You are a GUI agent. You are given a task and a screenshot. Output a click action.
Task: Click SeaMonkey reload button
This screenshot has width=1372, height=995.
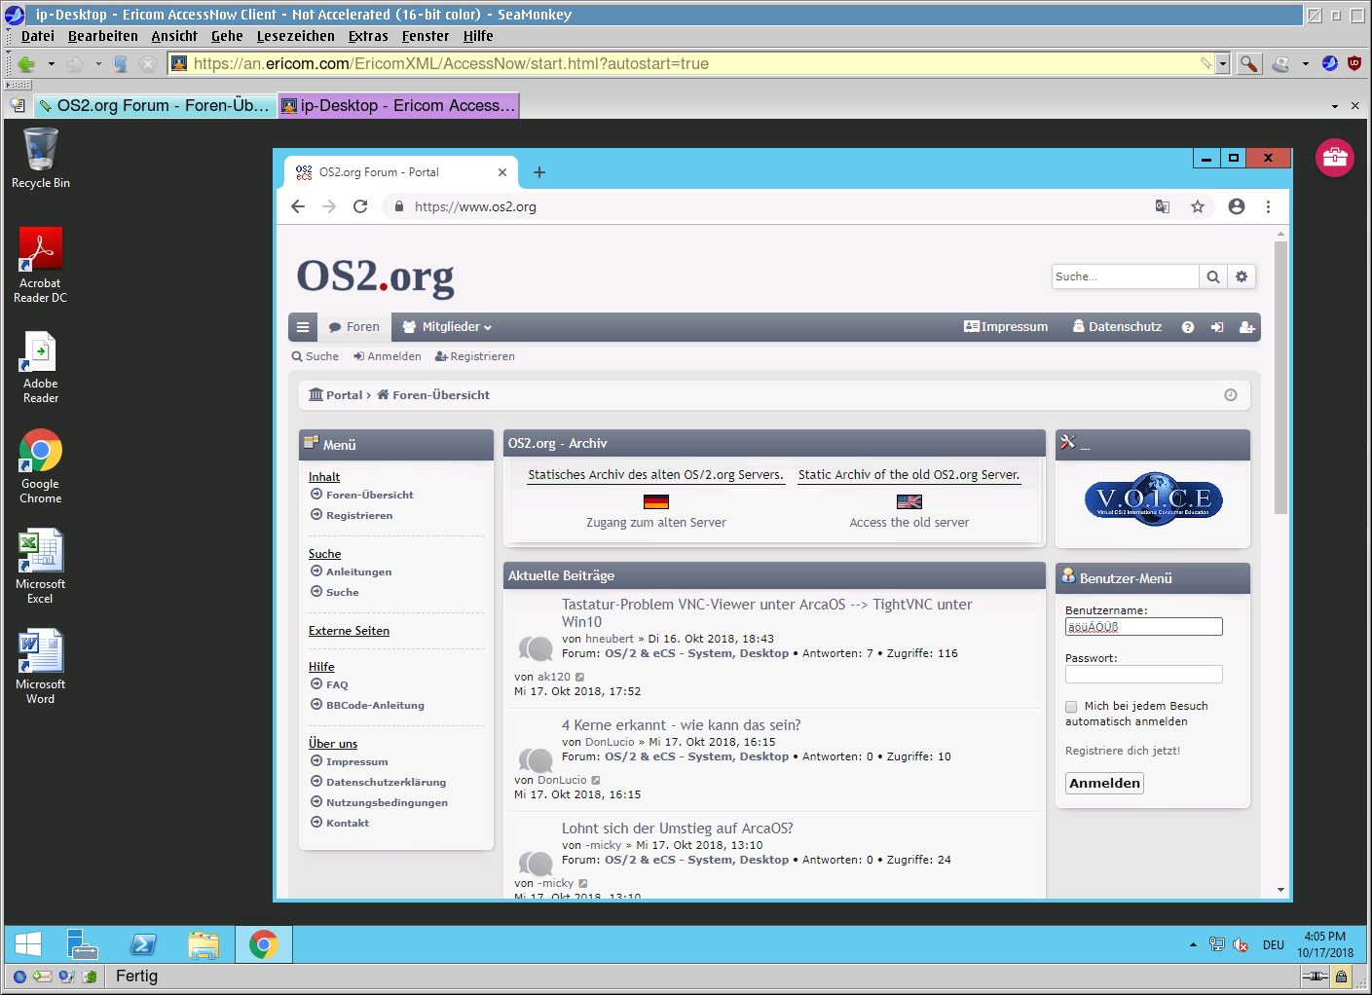click(x=121, y=64)
